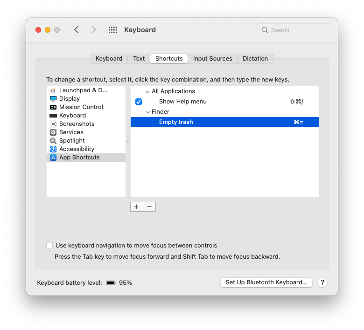The width and height of the screenshot is (364, 330).
Task: Uncheck the Show Help menu checkbox
Action: (x=139, y=102)
